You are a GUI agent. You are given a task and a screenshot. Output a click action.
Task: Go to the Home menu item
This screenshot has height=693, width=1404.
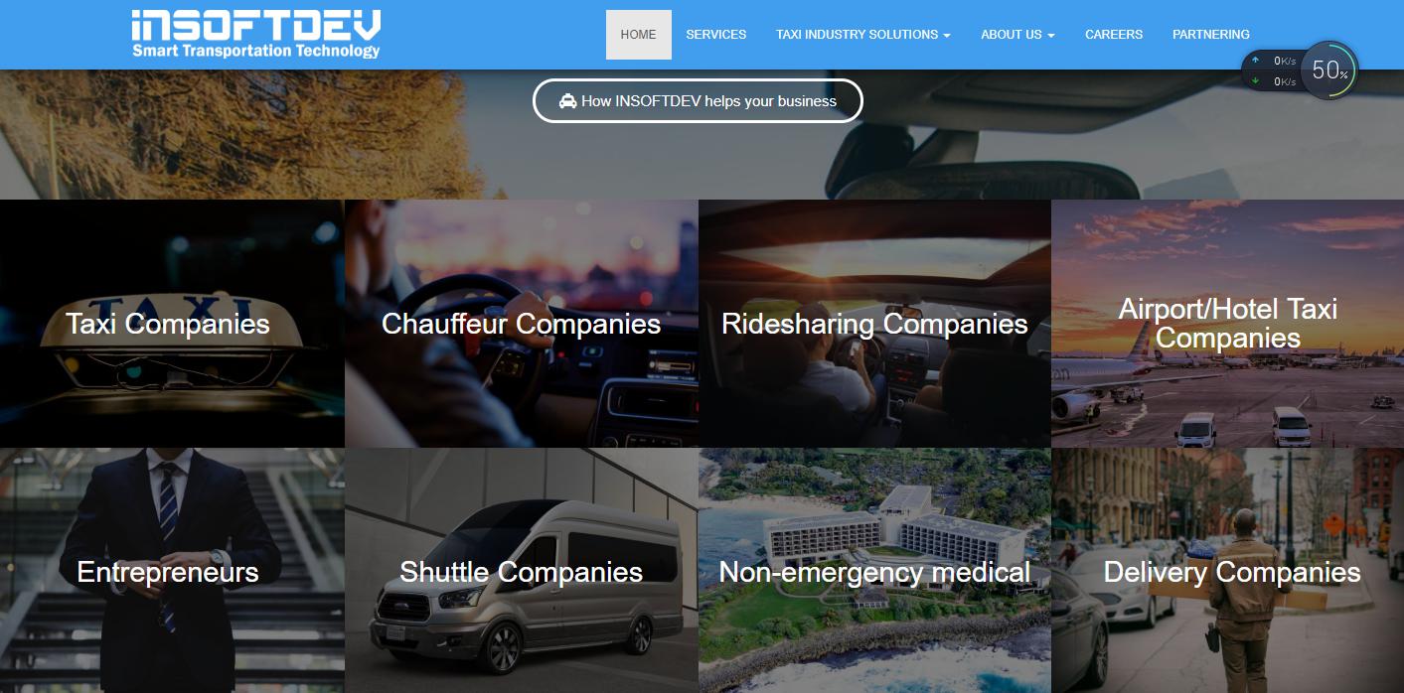point(639,35)
